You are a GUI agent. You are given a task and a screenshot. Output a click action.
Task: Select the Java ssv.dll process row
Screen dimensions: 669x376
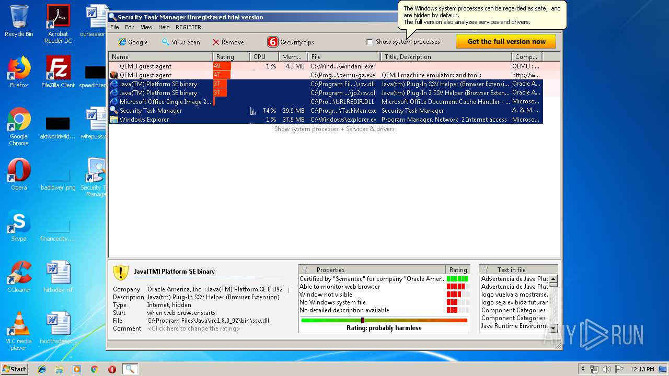coord(326,84)
